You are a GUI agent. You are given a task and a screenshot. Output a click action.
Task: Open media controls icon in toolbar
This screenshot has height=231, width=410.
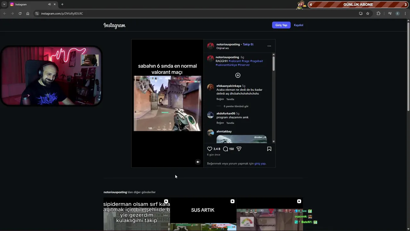pos(389,13)
